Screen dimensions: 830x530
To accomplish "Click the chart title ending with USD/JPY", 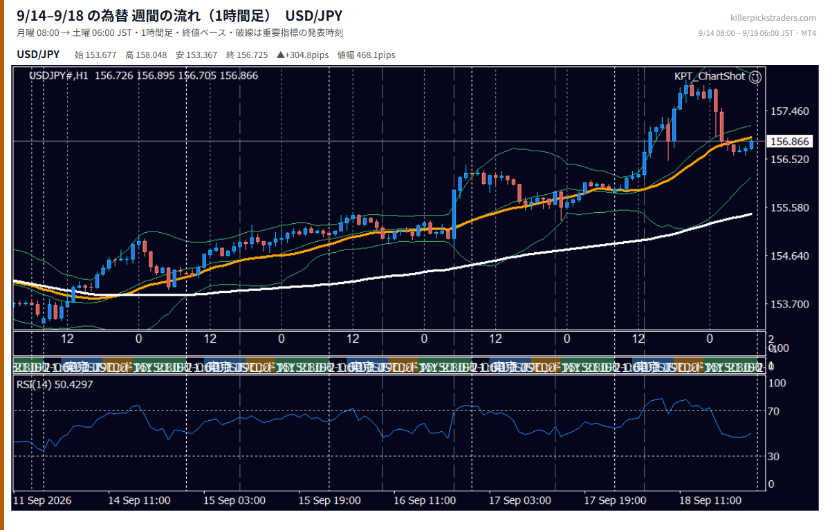I will 179,15.
